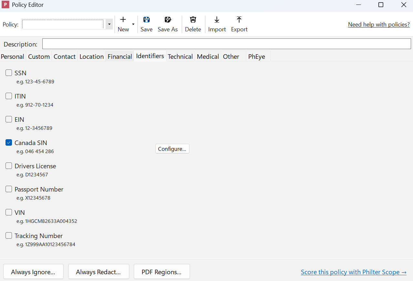Click the example text 1Z999AA10123456784
Viewport: 413px width, 281px height.
[x=50, y=245]
